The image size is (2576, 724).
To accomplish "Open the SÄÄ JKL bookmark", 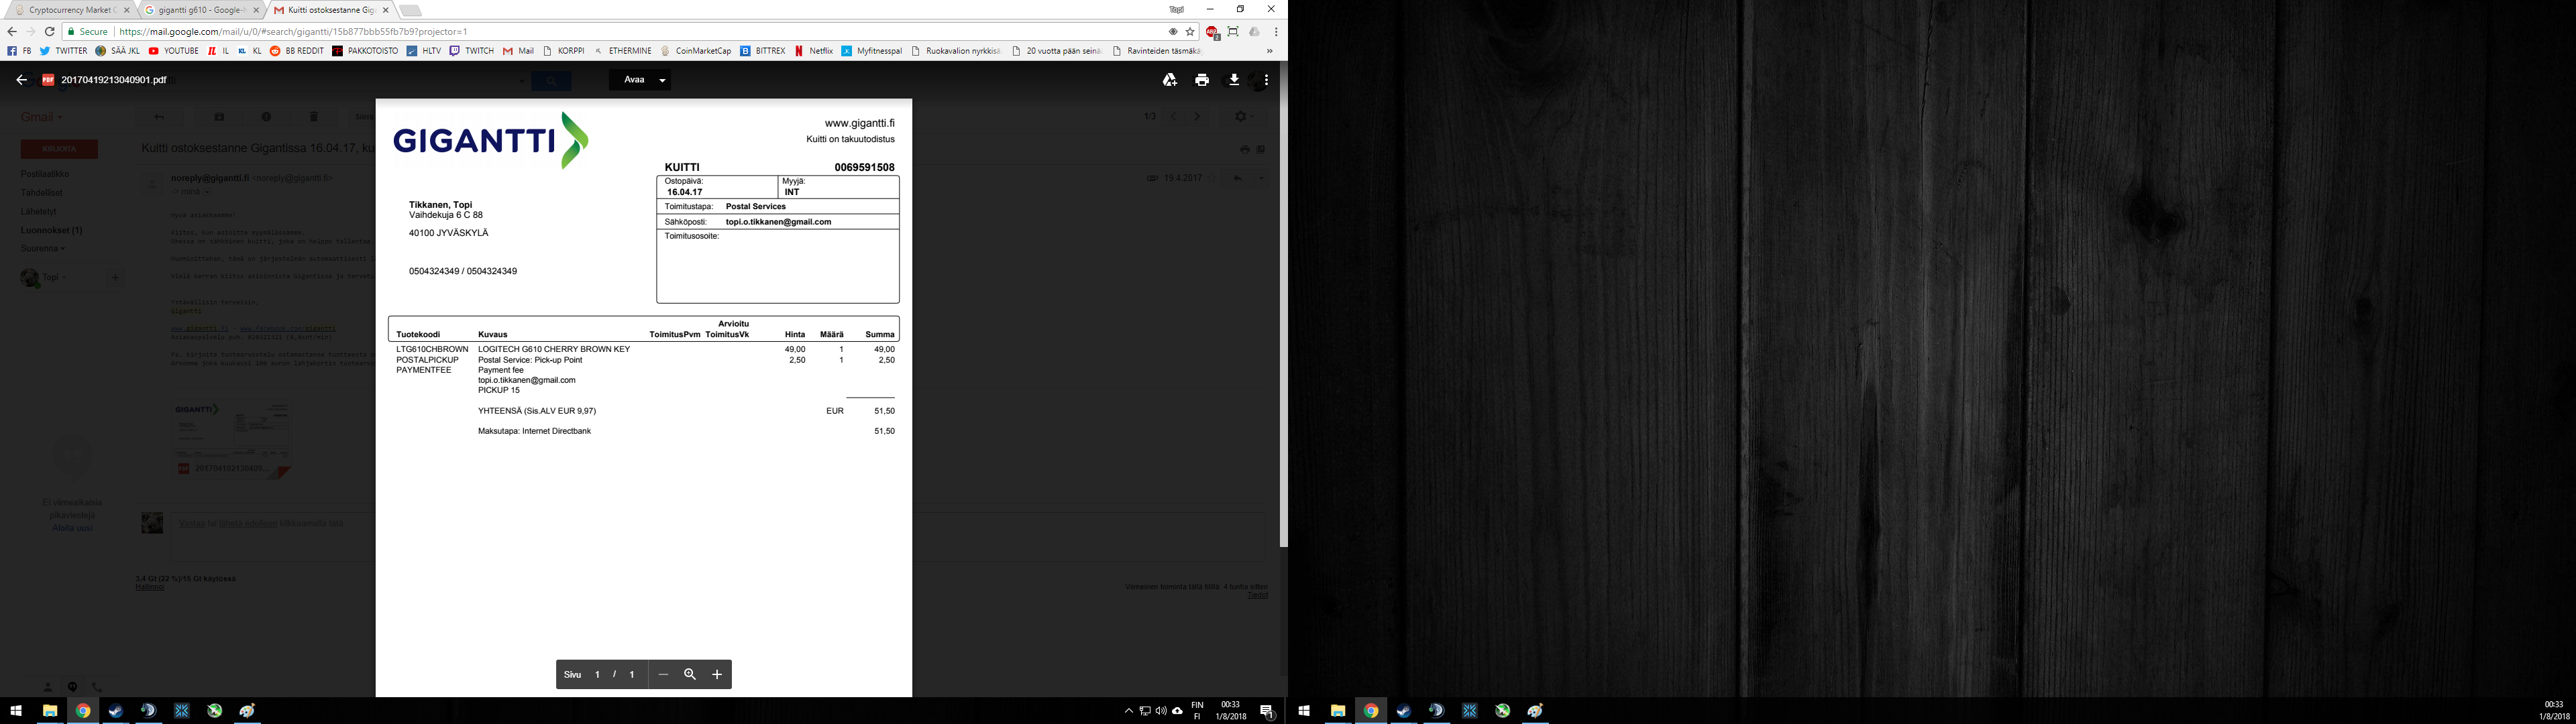I will coord(117,51).
